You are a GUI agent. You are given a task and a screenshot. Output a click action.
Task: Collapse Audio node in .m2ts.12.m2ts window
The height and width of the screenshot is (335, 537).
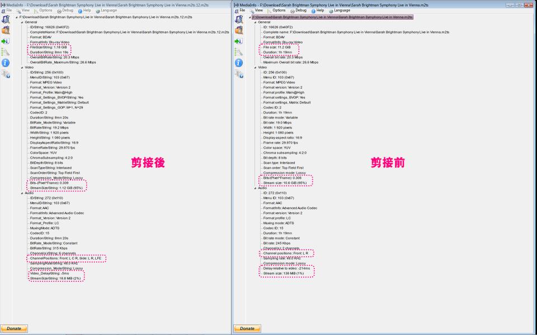22,193
